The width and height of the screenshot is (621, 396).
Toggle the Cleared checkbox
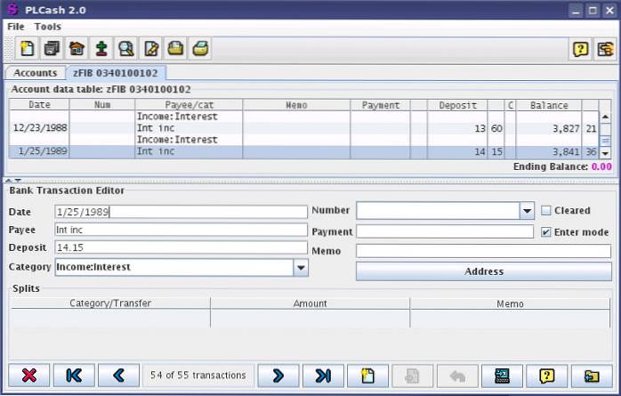pyautogui.click(x=546, y=211)
